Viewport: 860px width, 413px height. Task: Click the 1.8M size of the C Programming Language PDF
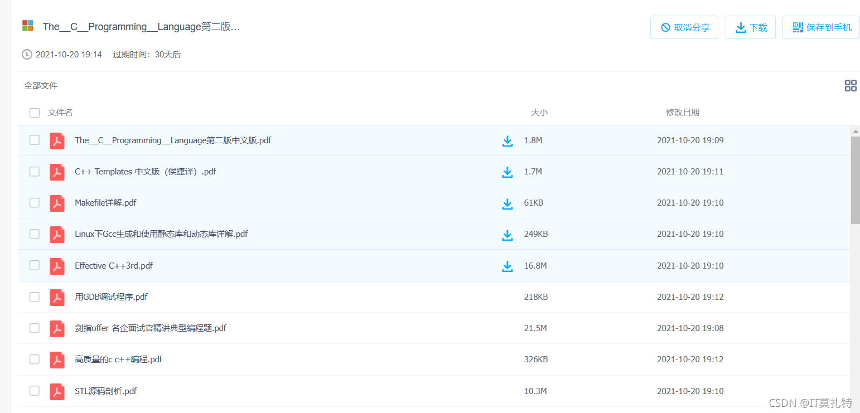click(533, 140)
